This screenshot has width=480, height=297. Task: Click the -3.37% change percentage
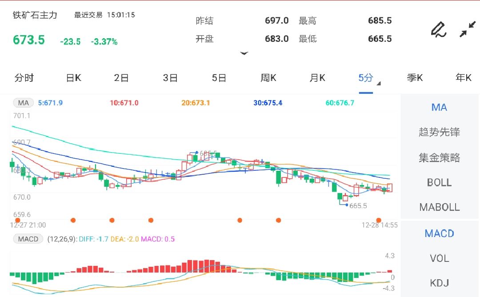pos(104,42)
